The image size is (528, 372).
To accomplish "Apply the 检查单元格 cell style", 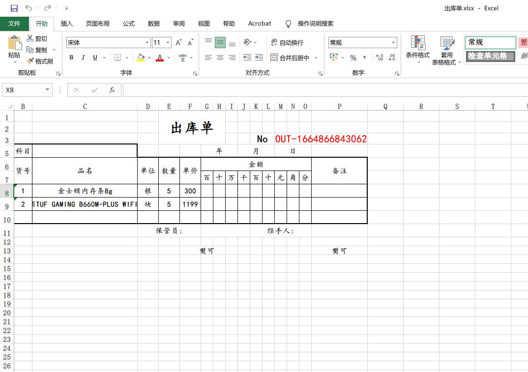I will click(490, 56).
